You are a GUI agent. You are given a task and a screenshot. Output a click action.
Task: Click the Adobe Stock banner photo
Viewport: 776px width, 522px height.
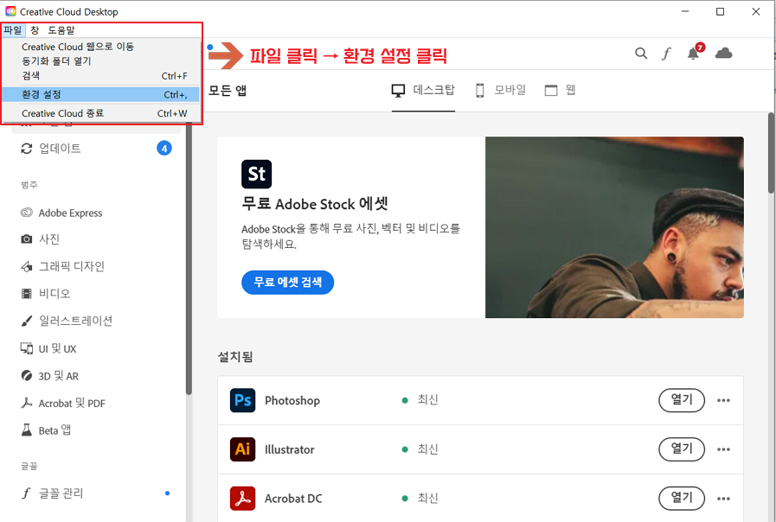[614, 227]
